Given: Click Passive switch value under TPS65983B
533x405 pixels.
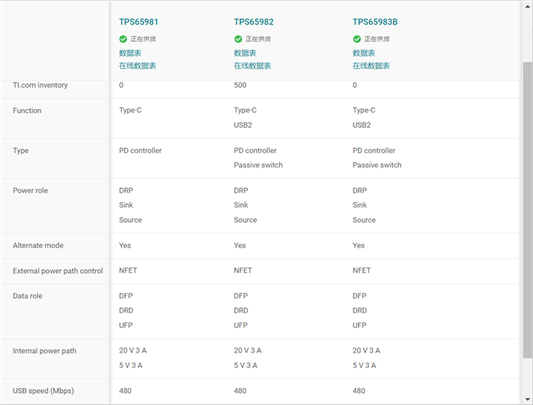Looking at the screenshot, I should [x=377, y=165].
